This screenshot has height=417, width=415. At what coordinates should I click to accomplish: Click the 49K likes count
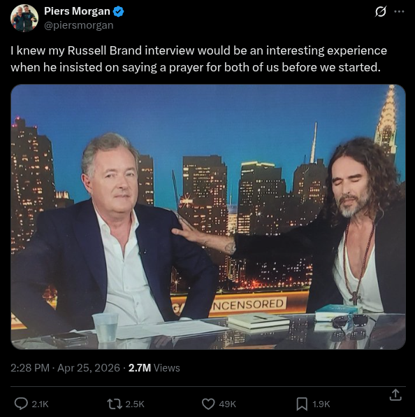tap(228, 404)
